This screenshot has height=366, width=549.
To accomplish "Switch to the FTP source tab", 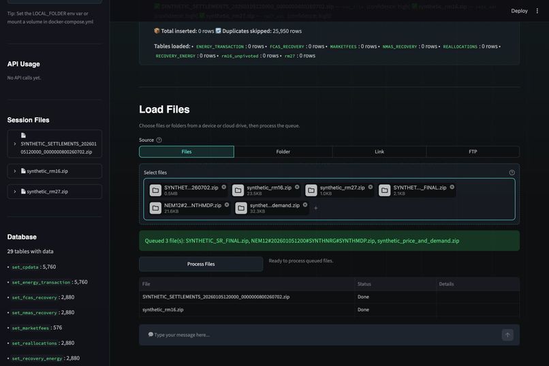I will point(473,152).
